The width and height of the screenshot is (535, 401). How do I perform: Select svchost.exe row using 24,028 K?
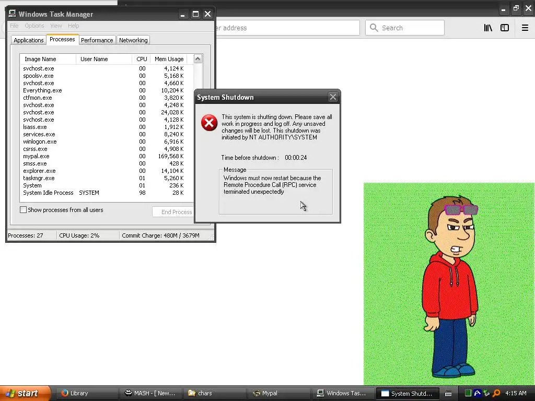tap(107, 112)
